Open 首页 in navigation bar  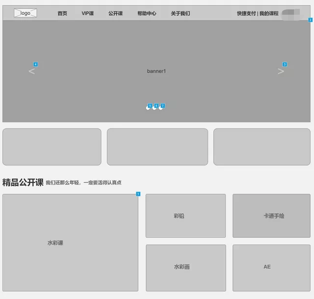(x=62, y=13)
